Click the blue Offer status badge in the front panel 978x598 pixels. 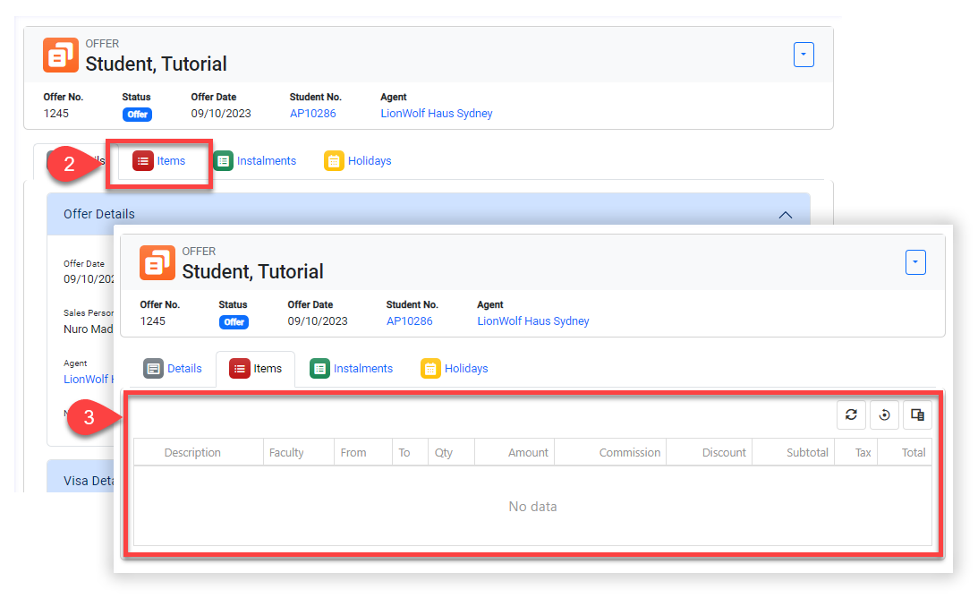[234, 321]
